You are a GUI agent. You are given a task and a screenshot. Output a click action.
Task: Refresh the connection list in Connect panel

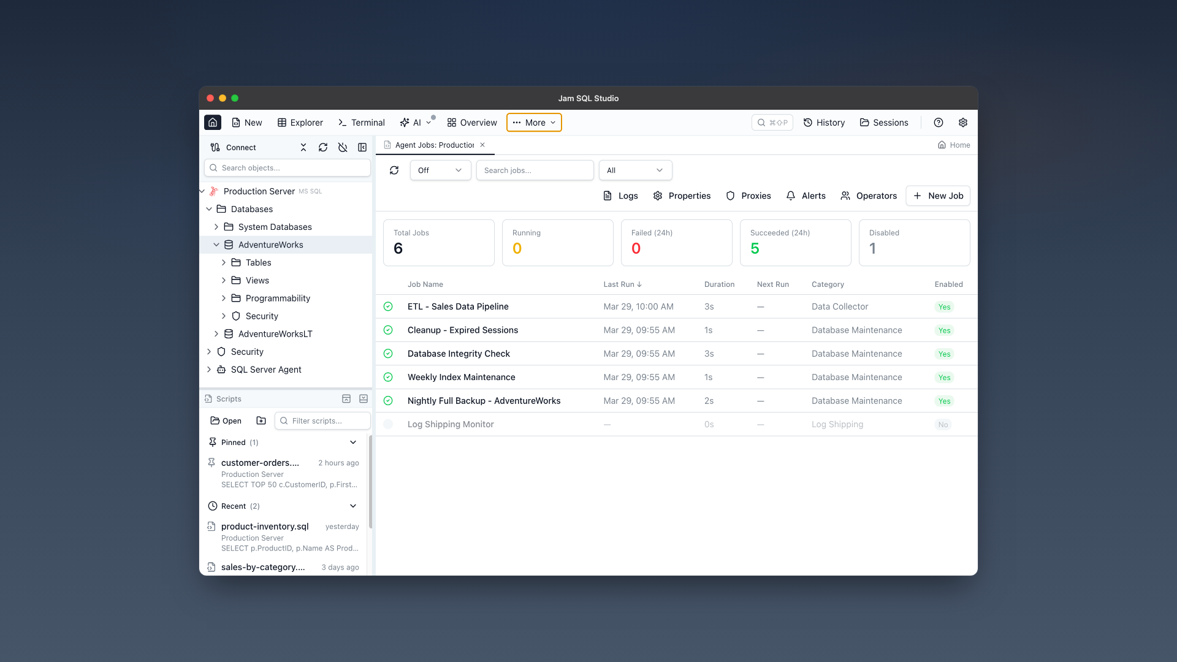(323, 147)
